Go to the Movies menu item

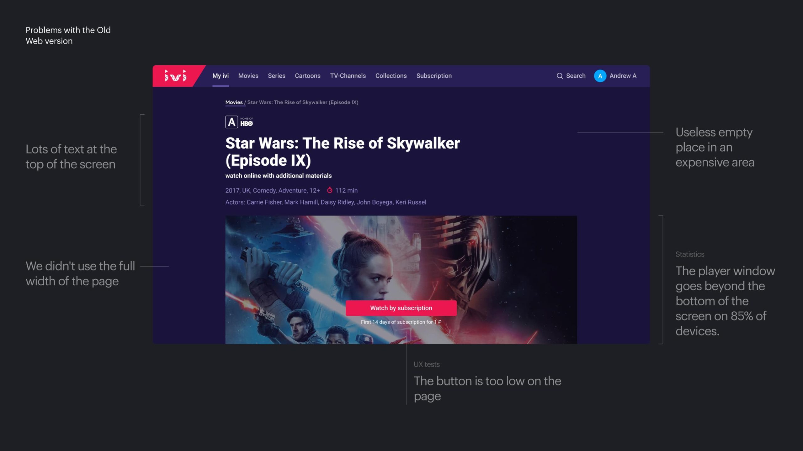pyautogui.click(x=248, y=76)
